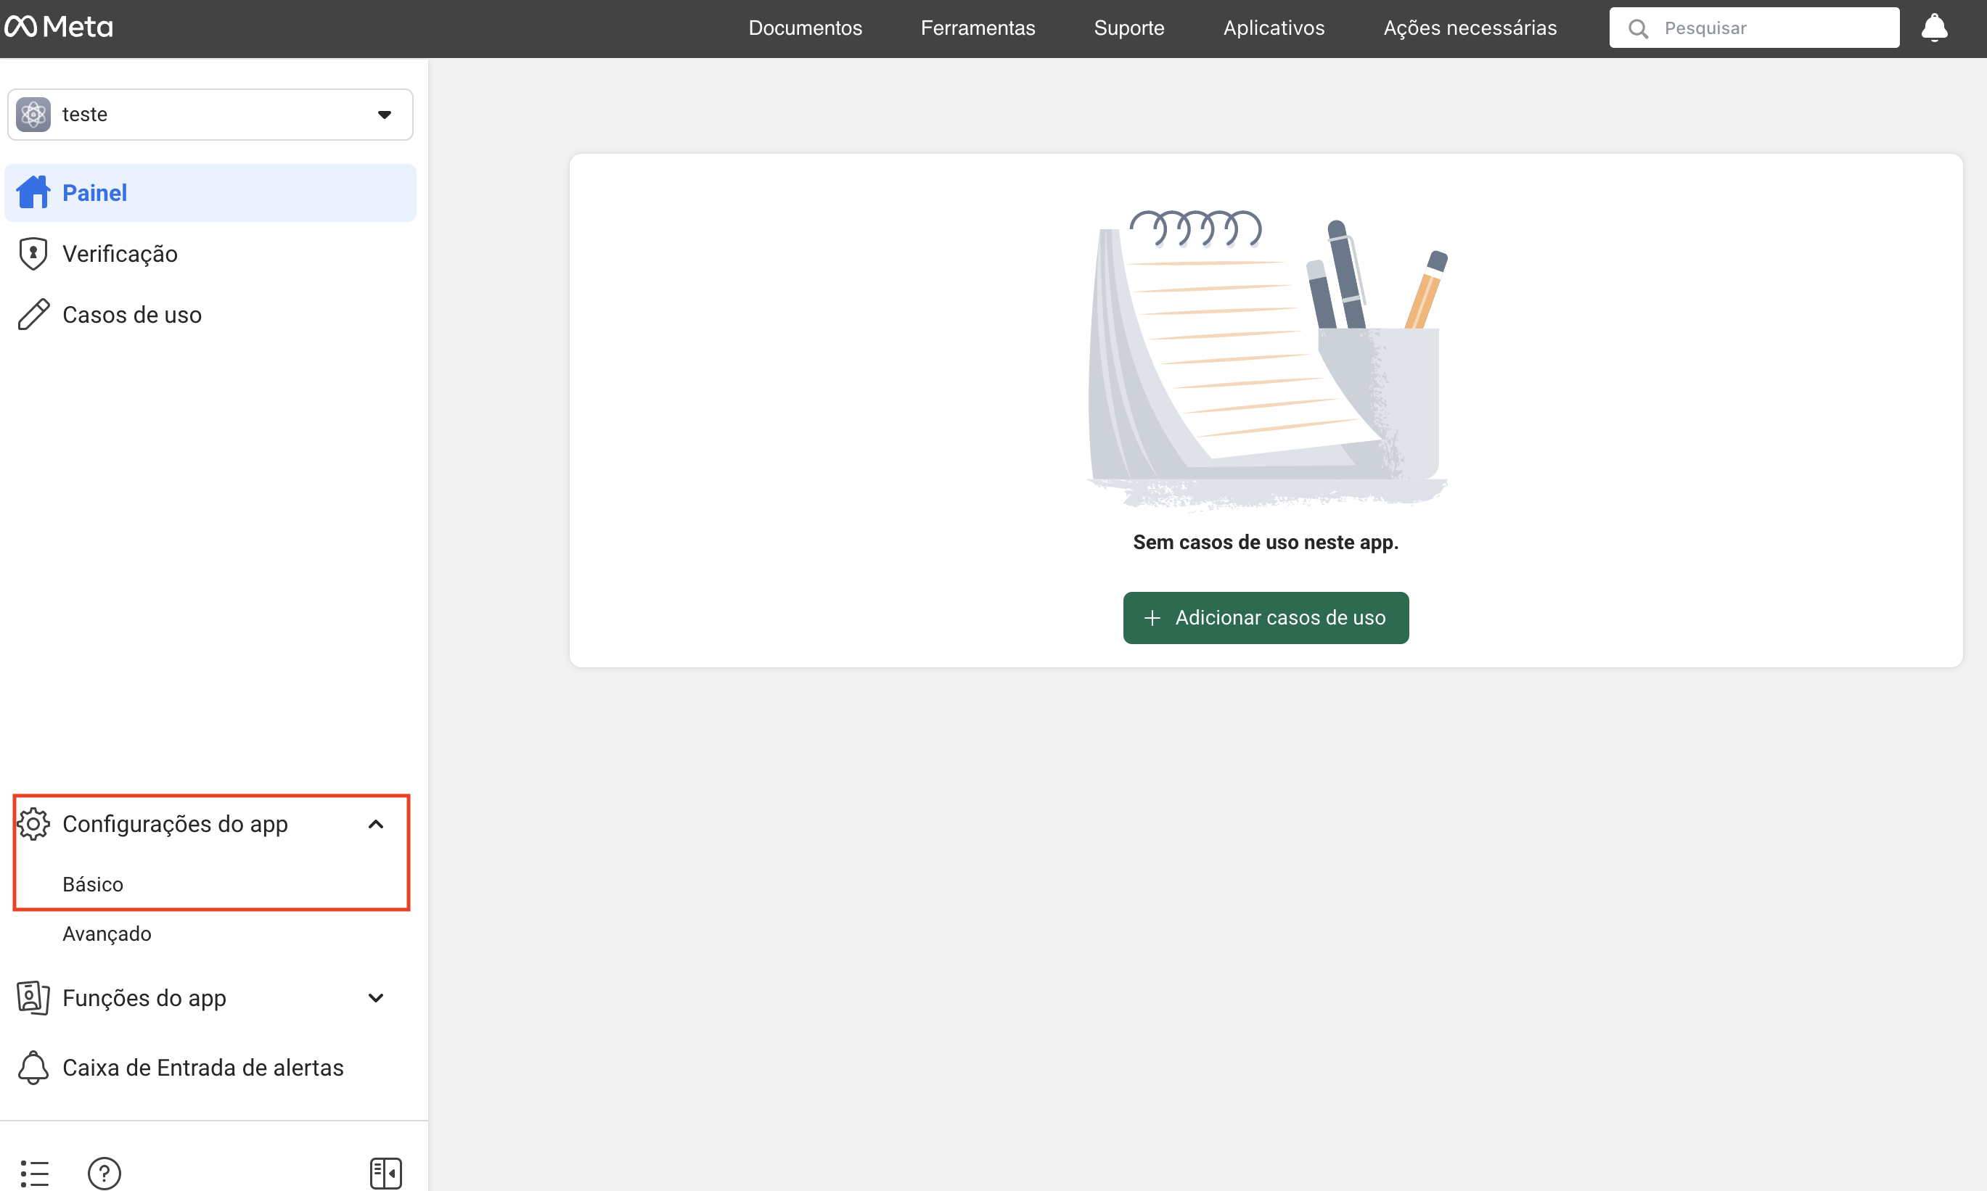Click the Configurações do app gear icon
This screenshot has height=1191, width=1987.
(33, 824)
